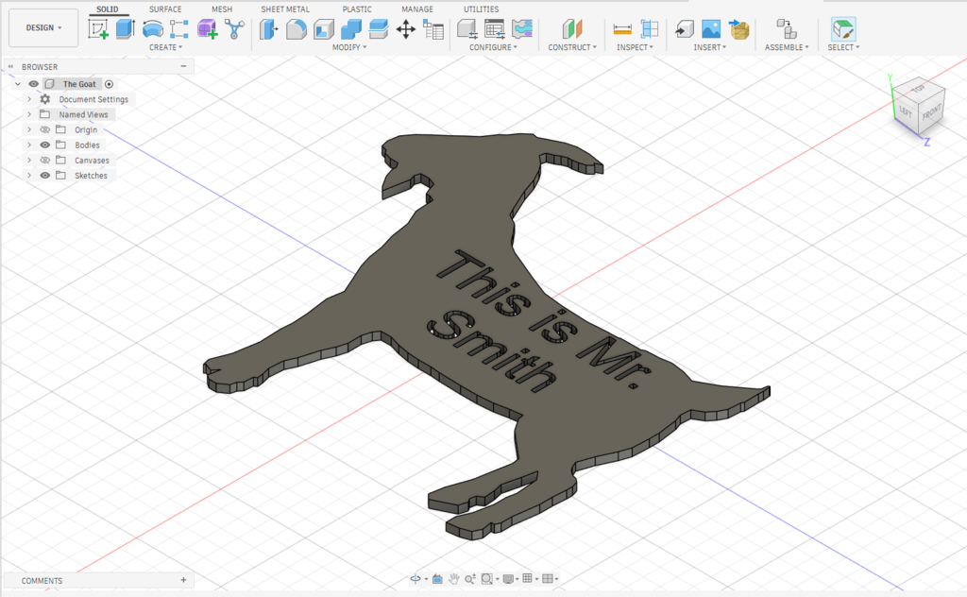This screenshot has width=967, height=597.
Task: Go to the Utilities tab
Action: 481,9
